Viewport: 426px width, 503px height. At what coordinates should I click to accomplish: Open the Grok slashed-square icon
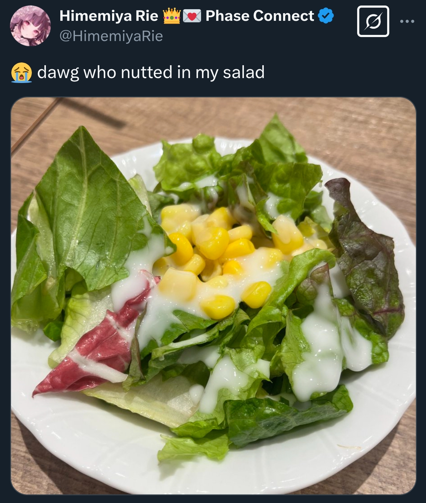(x=373, y=21)
